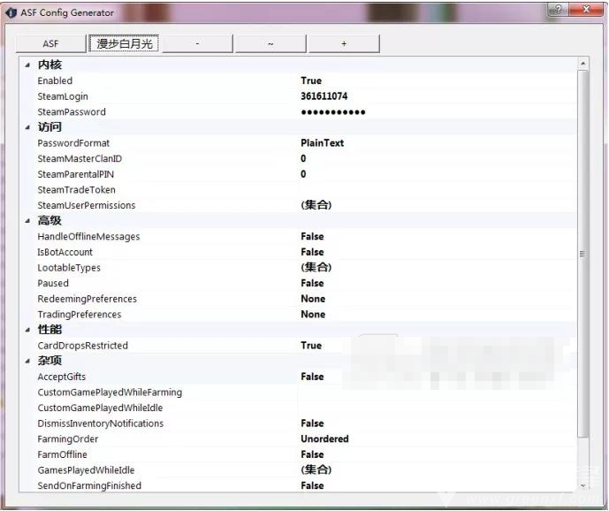Select the RedeemingPreferences property label
Image resolution: width=609 pixels, height=511 pixels.
tap(87, 299)
